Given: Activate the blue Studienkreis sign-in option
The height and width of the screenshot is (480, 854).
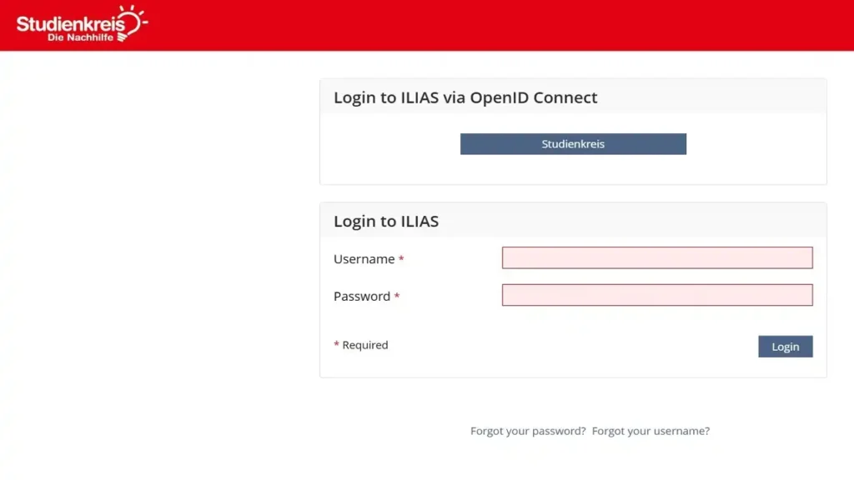Looking at the screenshot, I should (573, 143).
